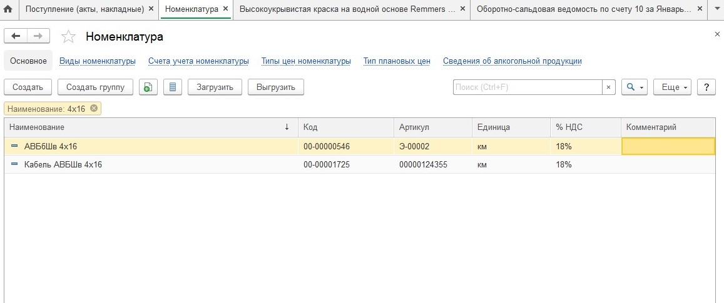Open Счета учета номенклатуры link
Screen dimensions: 724x303
[198, 61]
